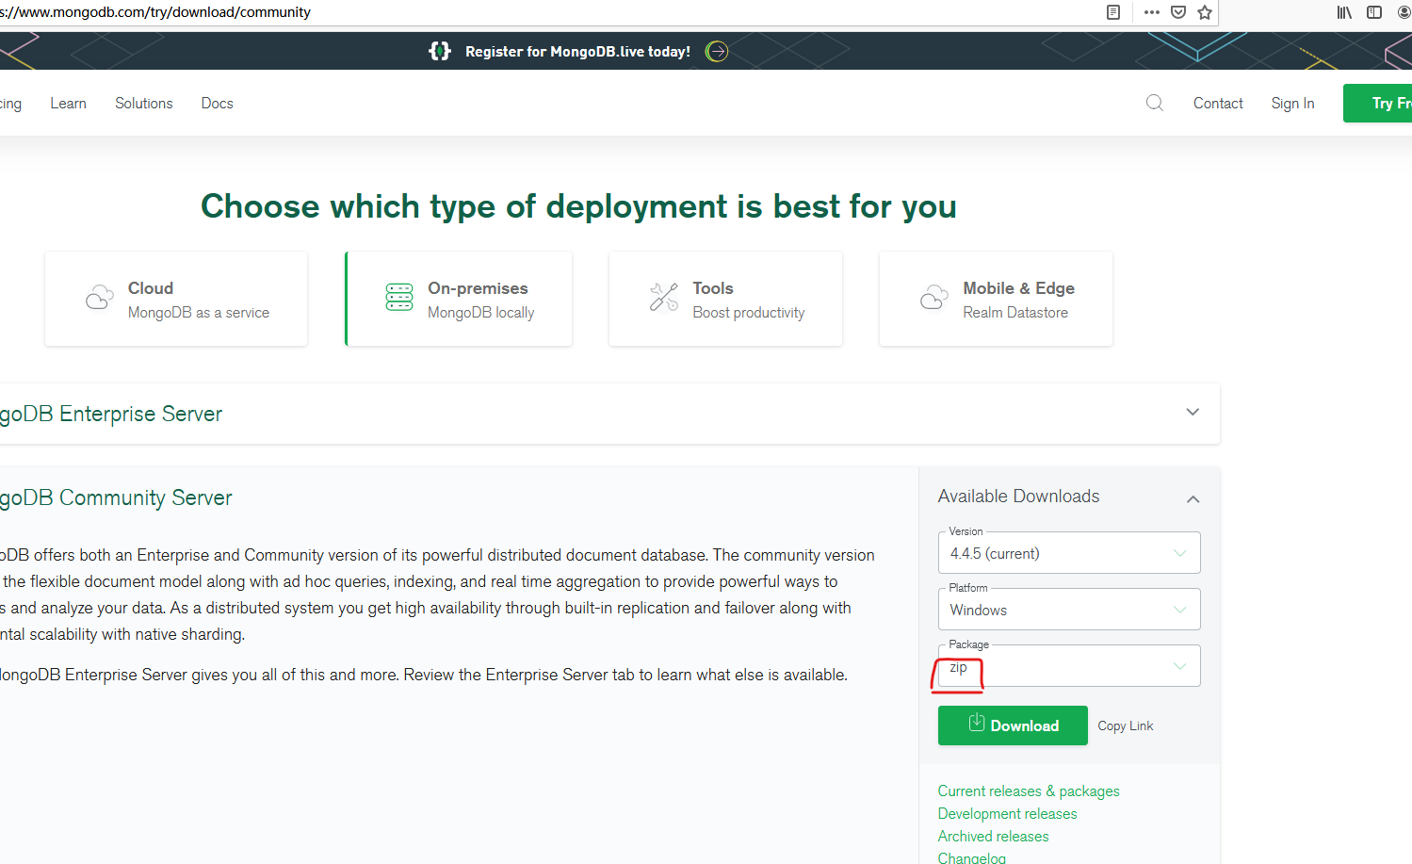Image resolution: width=1412 pixels, height=864 pixels.
Task: Open Current releases & packages link
Action: coord(1029,791)
